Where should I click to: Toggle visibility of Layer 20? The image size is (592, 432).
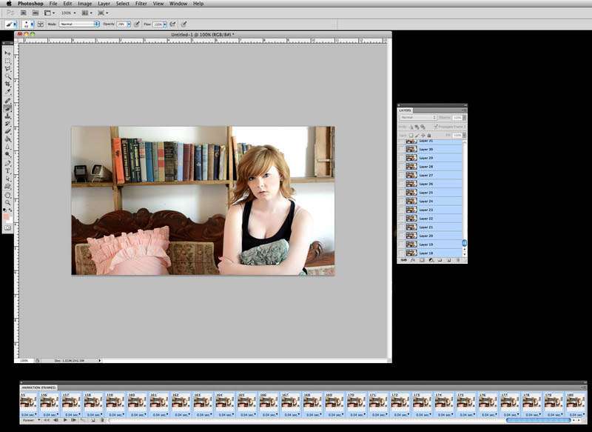coord(401,236)
